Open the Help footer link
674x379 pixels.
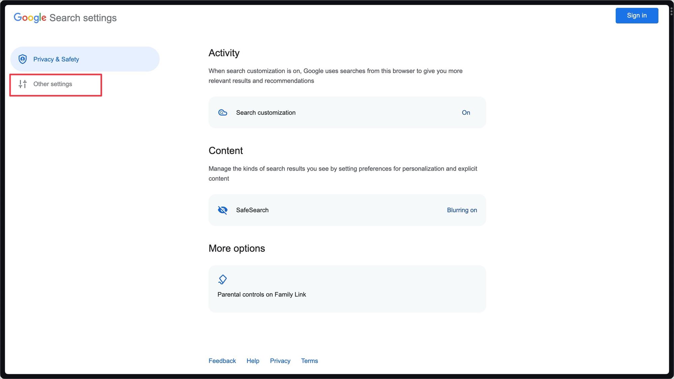point(253,361)
